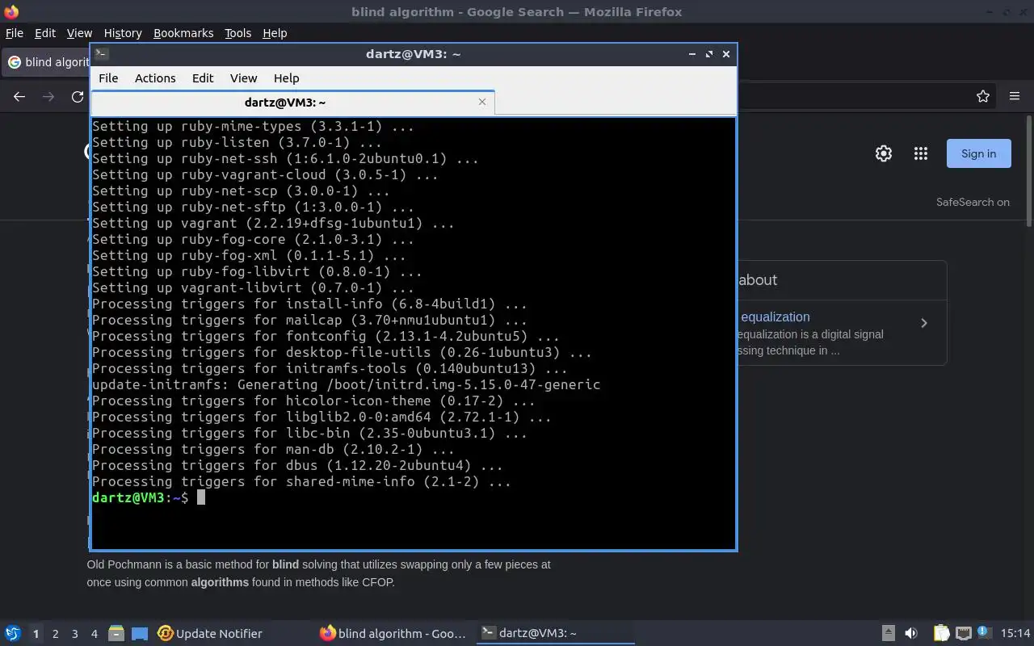
Task: Select the dartz@VM3 terminal taskbar entry
Action: click(x=554, y=634)
